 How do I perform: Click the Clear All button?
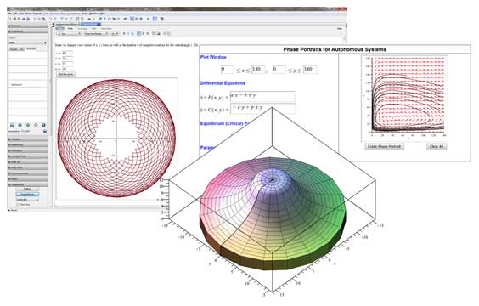[x=437, y=147]
